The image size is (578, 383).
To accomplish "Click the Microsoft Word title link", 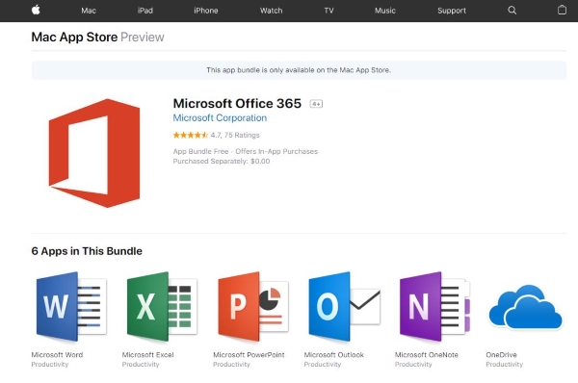I will click(57, 355).
